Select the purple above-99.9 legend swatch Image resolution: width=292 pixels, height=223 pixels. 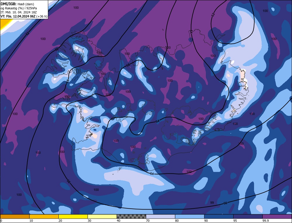click(277, 217)
